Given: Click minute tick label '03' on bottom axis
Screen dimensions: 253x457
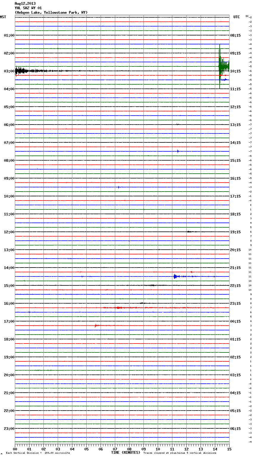Looking at the screenshot, I should pyautogui.click(x=58, y=449).
